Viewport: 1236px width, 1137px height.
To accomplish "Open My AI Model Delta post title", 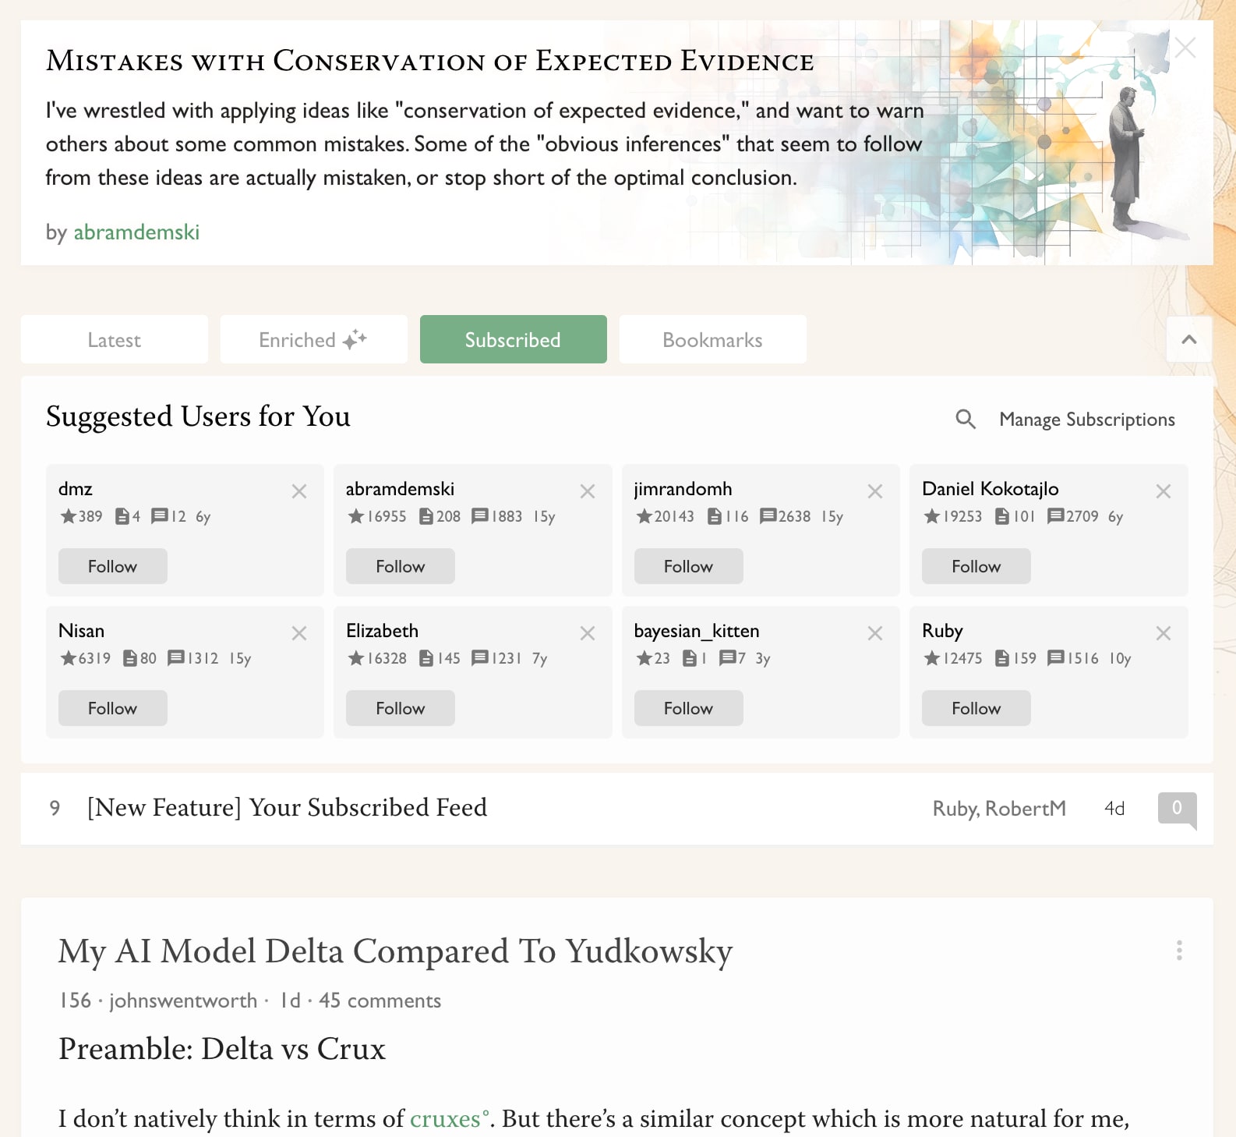I will (x=396, y=951).
